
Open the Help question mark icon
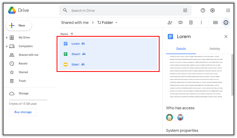[203, 10]
